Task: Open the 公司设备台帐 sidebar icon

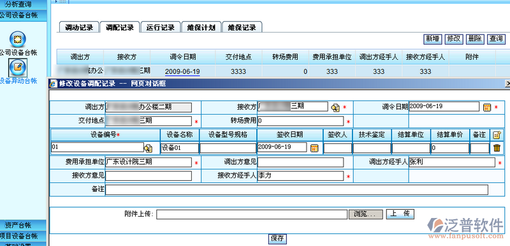Action: (18, 40)
